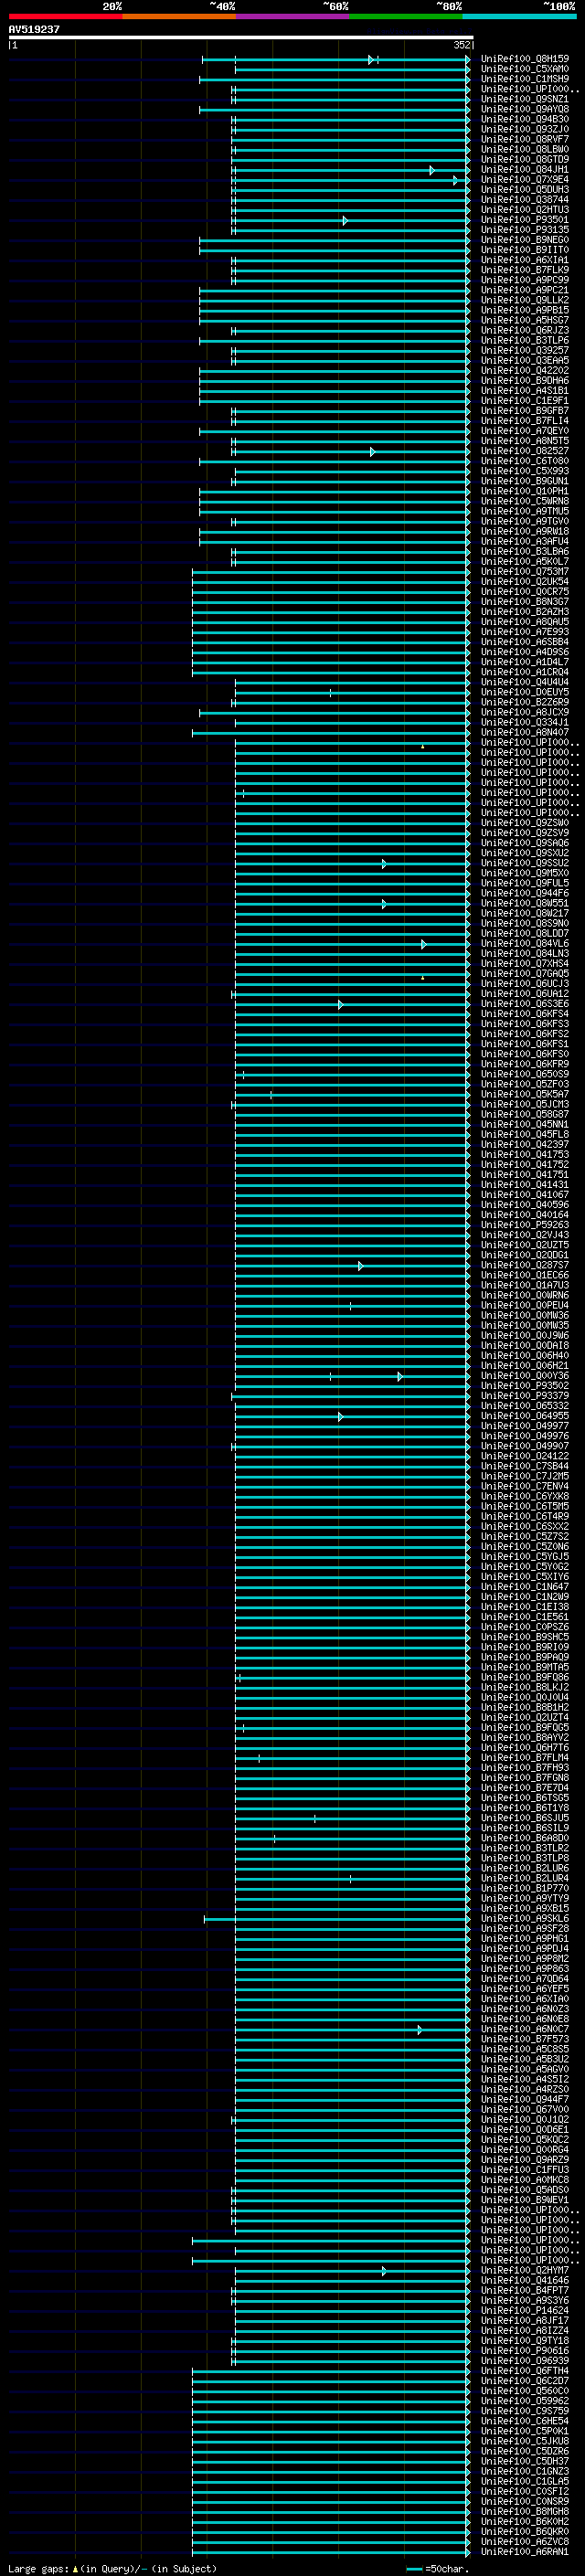Click gap marker on the Q7X9E4 alignment
585x2576 pixels.
click(x=455, y=181)
